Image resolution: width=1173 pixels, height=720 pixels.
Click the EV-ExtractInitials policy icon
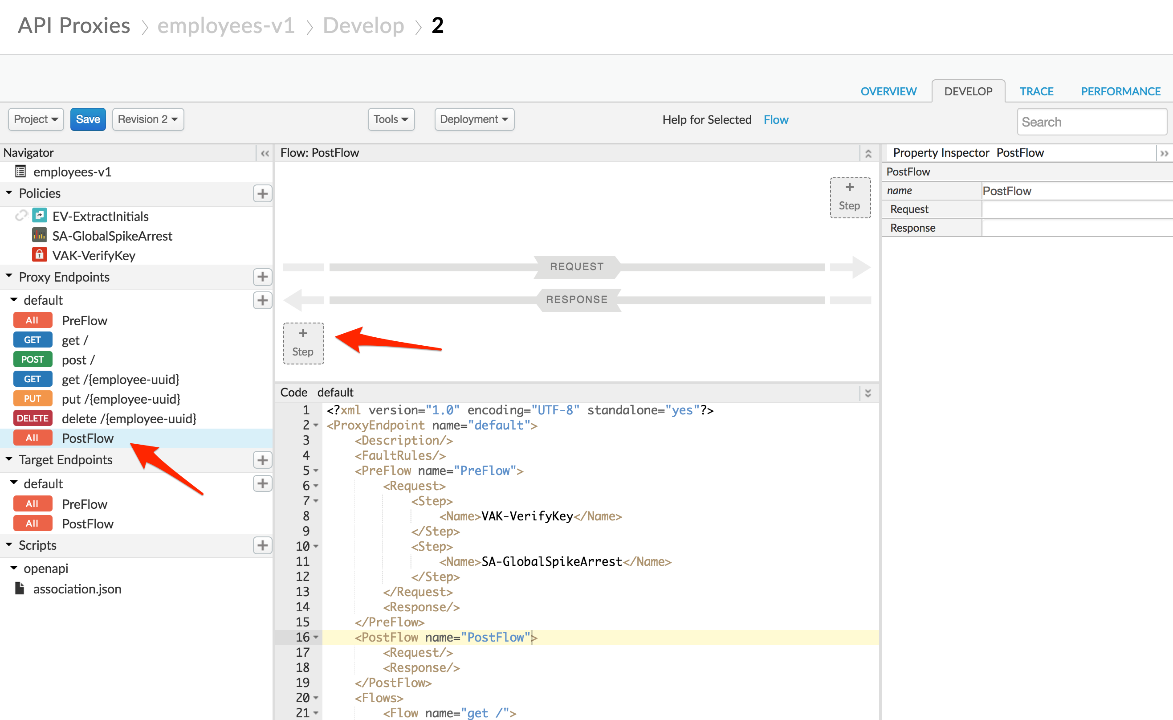(40, 216)
